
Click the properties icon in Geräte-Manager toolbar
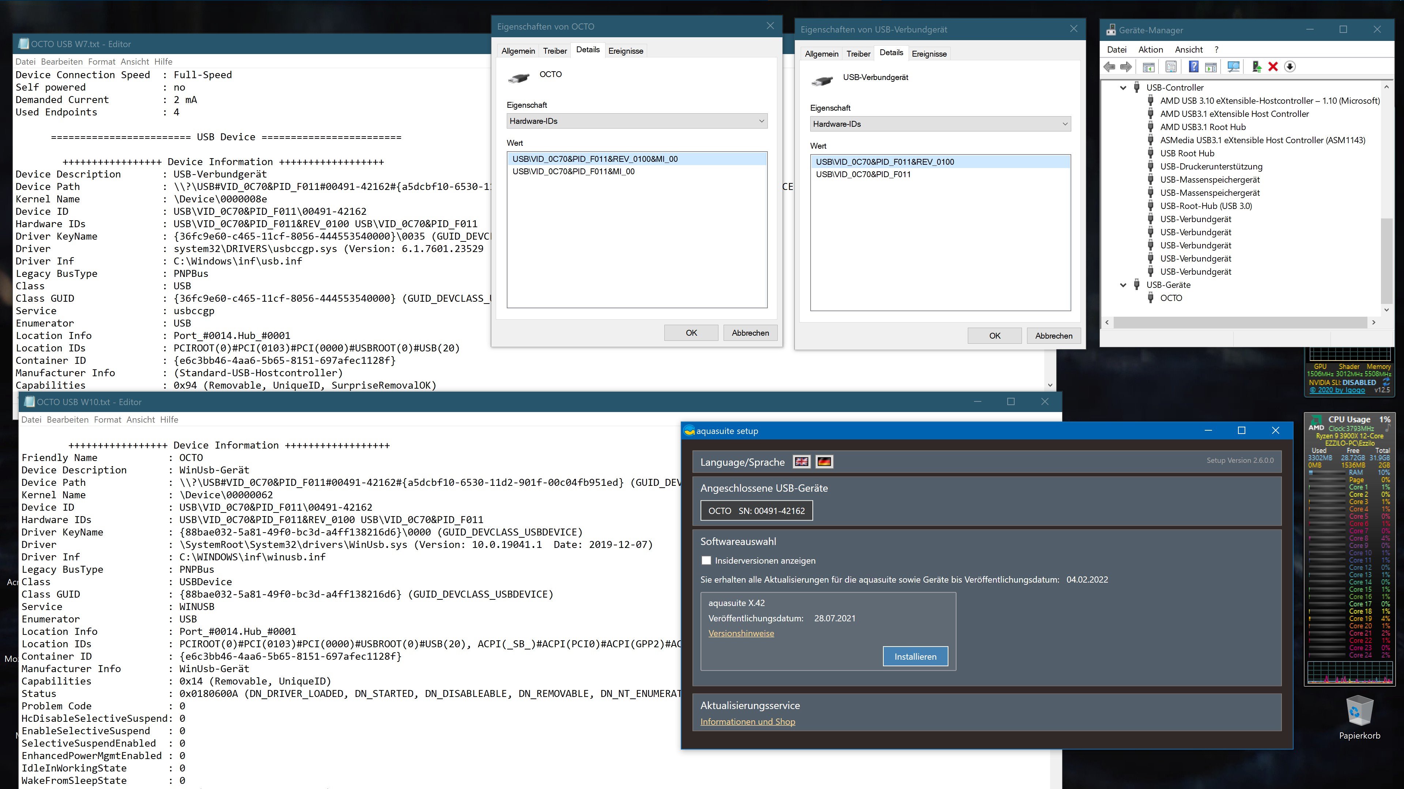pos(1171,67)
